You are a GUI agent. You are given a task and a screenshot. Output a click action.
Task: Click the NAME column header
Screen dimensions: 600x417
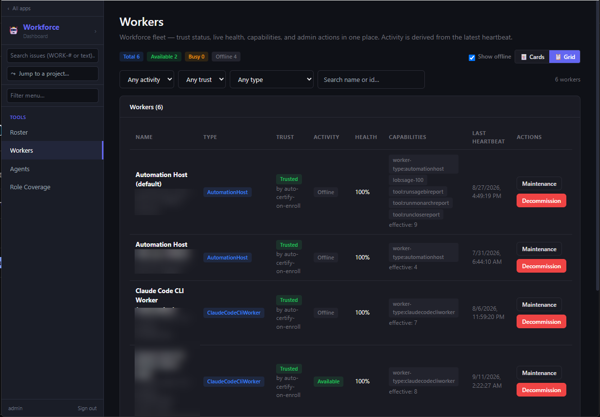point(144,137)
